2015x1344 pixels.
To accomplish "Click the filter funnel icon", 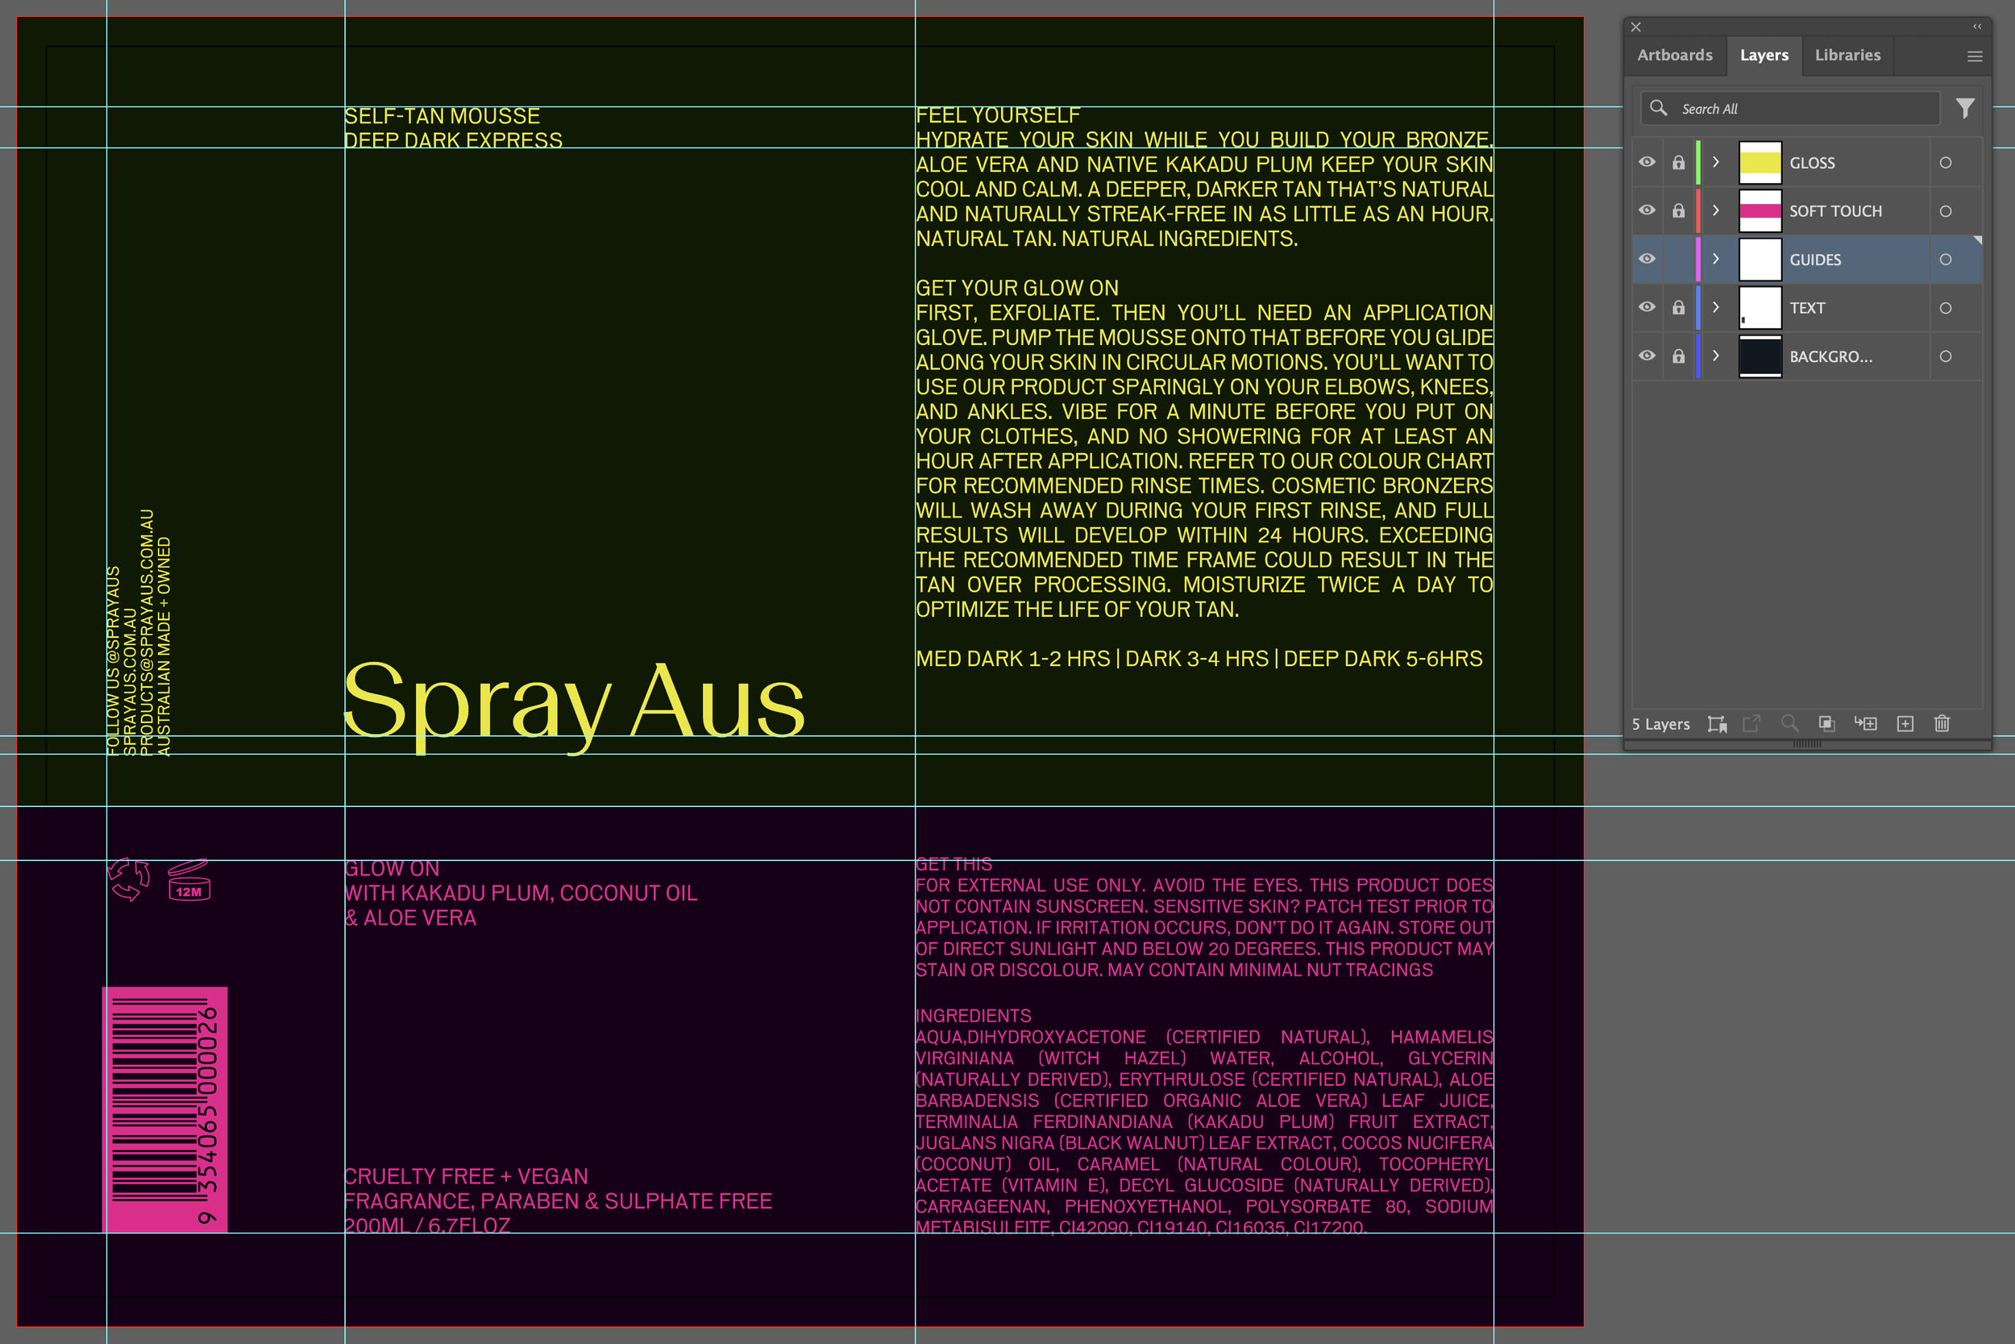I will pos(1964,108).
